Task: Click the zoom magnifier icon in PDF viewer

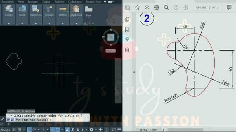Action: (166, 7)
